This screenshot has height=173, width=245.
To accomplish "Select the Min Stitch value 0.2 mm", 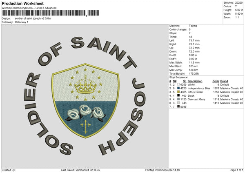I will tap(194, 66).
